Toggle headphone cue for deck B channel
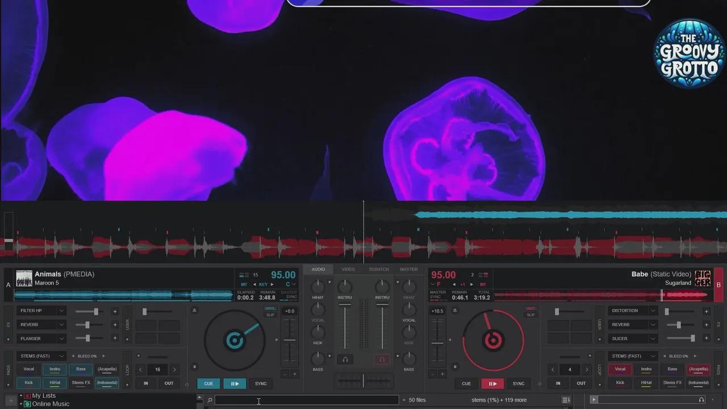Viewport: 727px width, 409px height. coord(382,359)
